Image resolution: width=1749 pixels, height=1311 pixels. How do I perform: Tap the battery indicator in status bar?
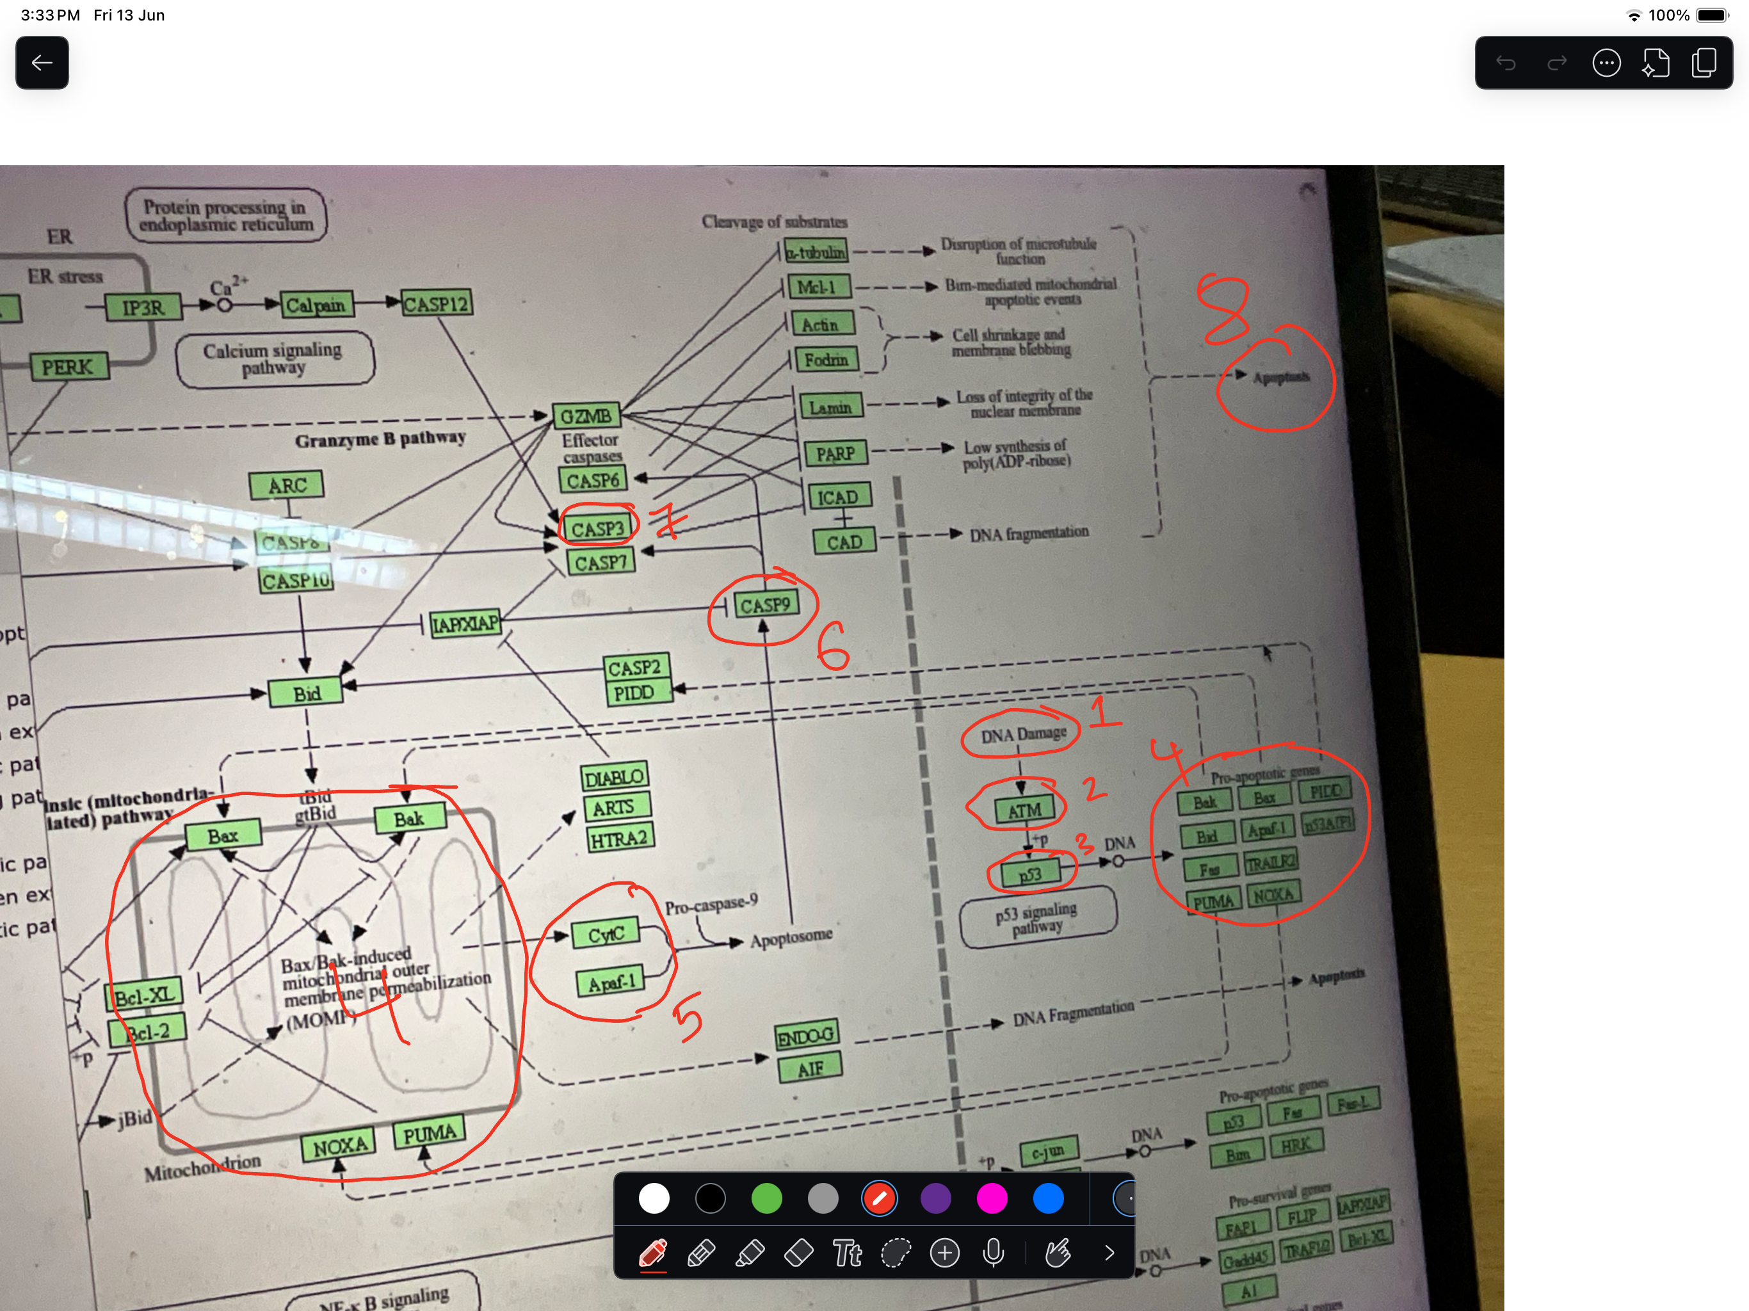[x=1713, y=15]
